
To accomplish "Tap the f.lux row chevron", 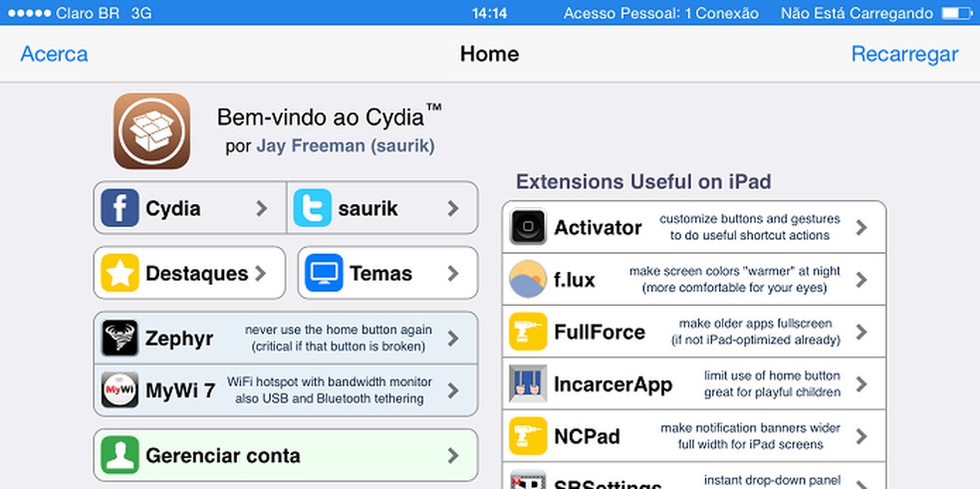I will click(x=861, y=280).
